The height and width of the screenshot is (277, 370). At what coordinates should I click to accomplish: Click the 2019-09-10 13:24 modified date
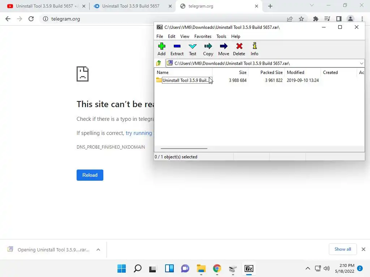[x=303, y=80]
